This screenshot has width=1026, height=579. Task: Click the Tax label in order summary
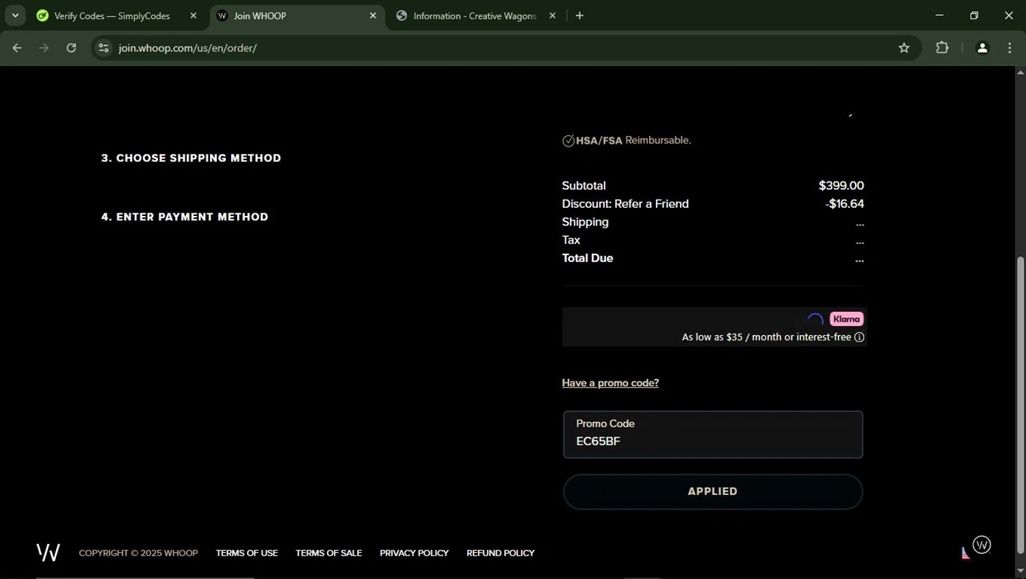point(571,240)
